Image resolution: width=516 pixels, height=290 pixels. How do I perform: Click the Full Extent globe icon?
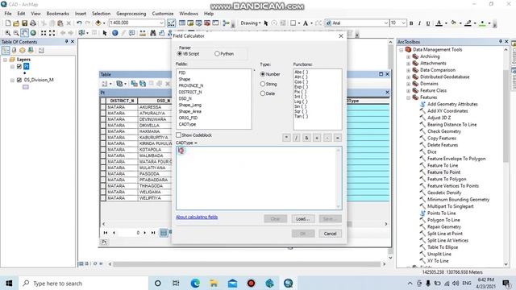(33, 33)
